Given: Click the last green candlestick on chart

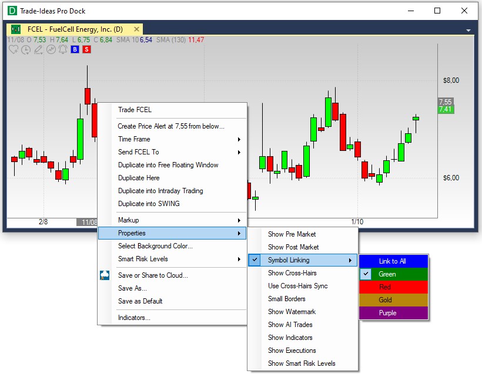Looking at the screenshot, I should tap(416, 119).
